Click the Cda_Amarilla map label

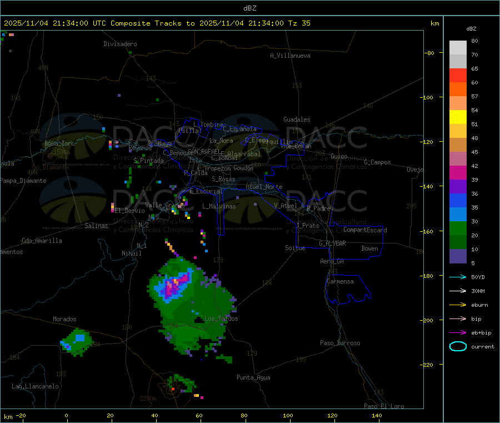tap(42, 241)
